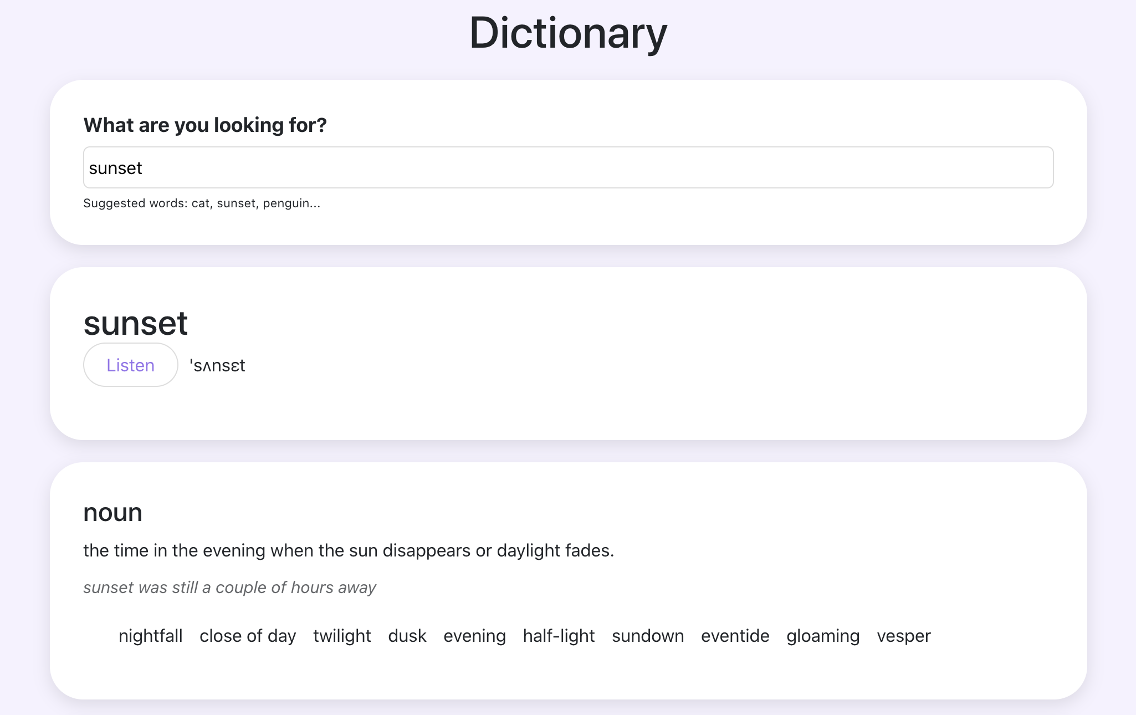This screenshot has height=715, width=1136.
Task: Select the synonym 'gloaming'
Action: coord(823,636)
